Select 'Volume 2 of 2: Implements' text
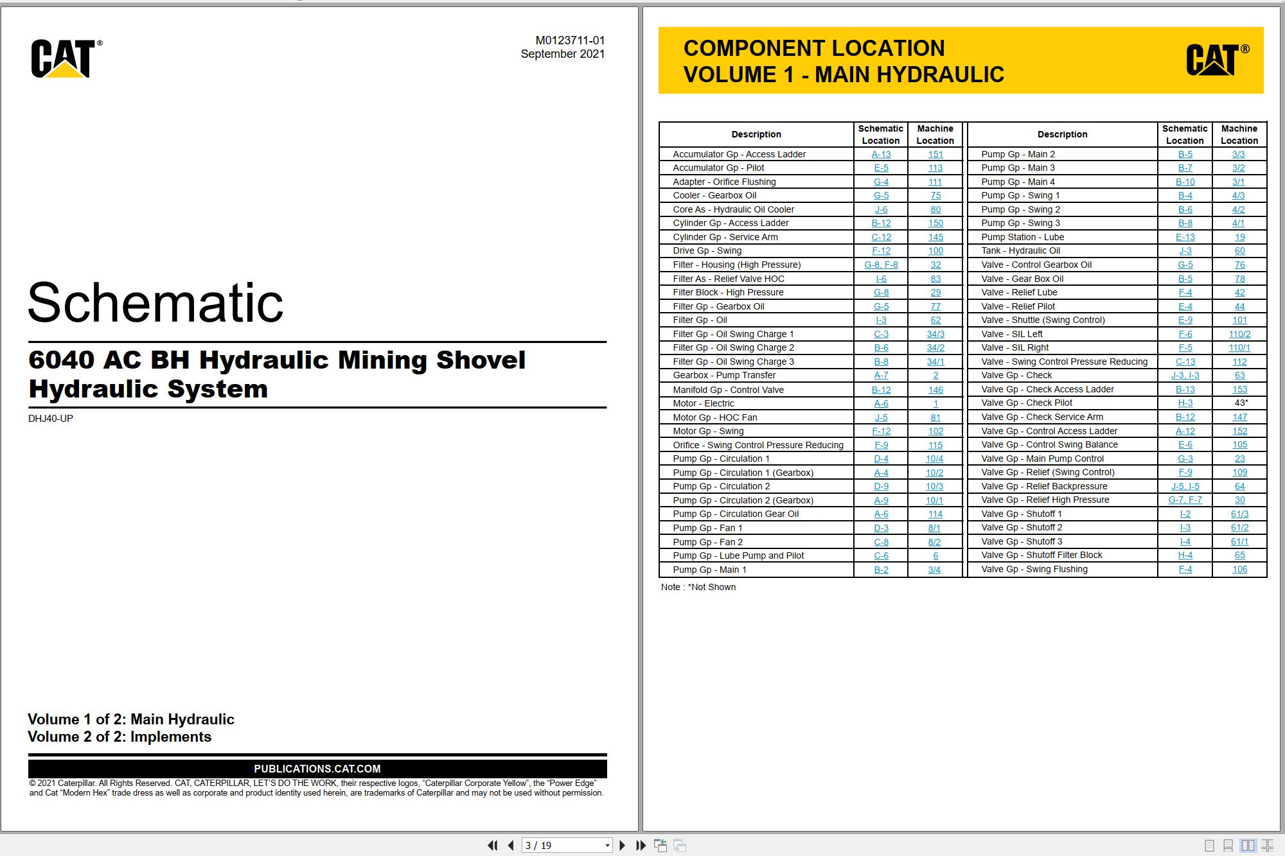1285x856 pixels. [120, 737]
